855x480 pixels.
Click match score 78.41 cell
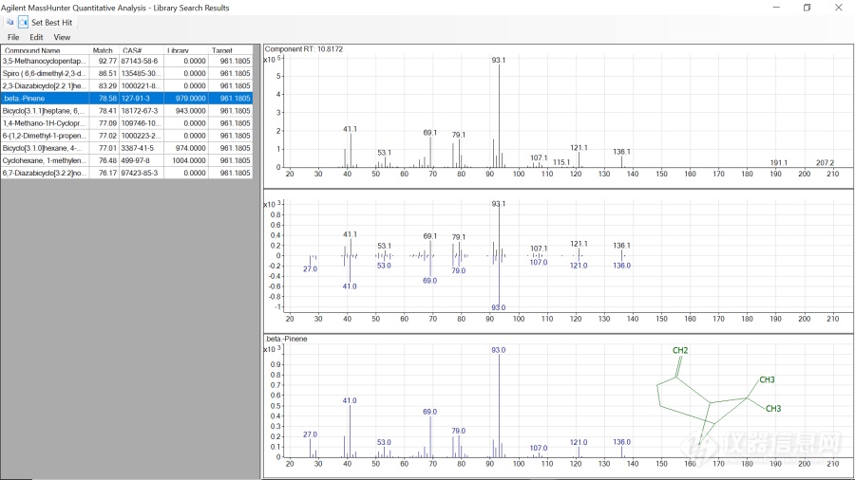[104, 111]
